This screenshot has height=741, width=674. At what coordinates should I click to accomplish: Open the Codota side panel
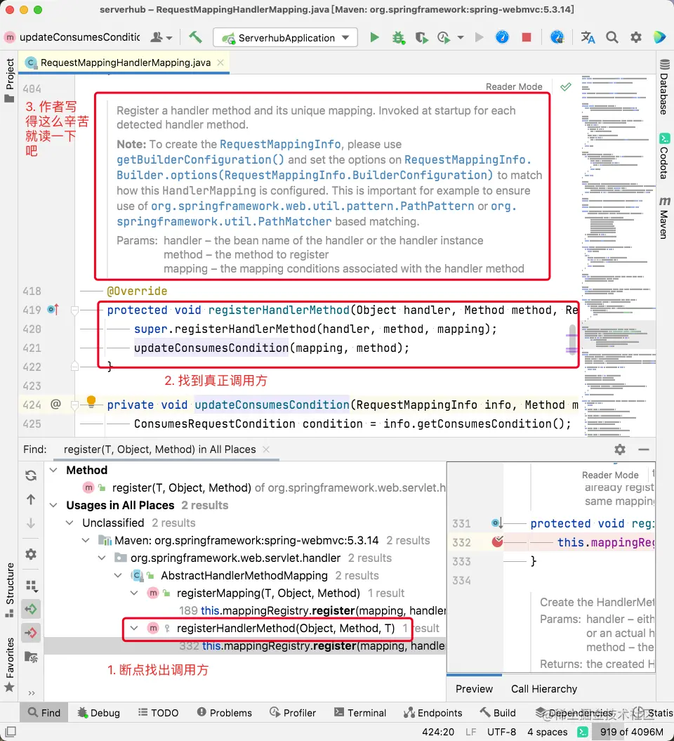(665, 157)
